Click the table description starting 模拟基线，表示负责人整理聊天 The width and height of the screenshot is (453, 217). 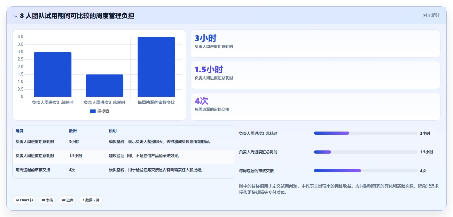tap(160, 142)
